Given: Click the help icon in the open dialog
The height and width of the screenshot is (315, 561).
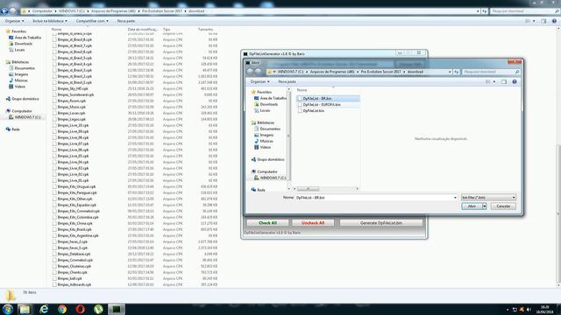Looking at the screenshot, I should [x=515, y=81].
